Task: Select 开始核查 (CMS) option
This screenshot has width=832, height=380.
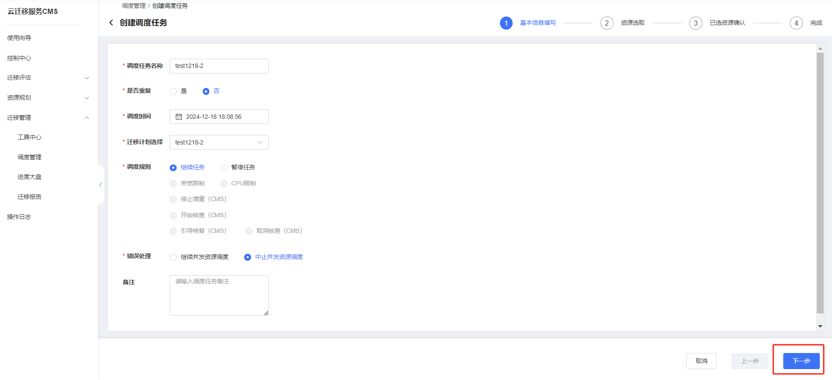Action: pyautogui.click(x=173, y=215)
